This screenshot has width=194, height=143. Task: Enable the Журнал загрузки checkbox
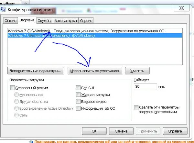pos(78,95)
